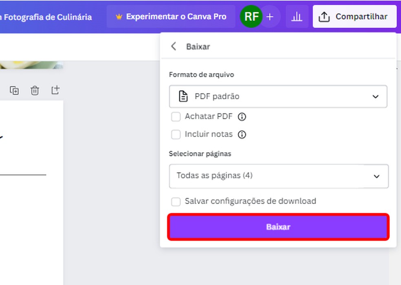Enable Salvar configurações de download
The width and height of the screenshot is (401, 285).
[176, 201]
